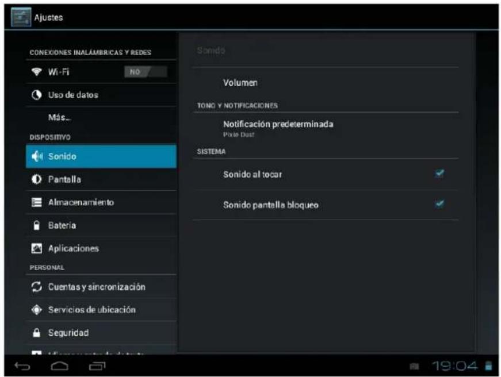Viewport: 501px width, 377px height.
Task: Click the Servicios de ubicación target icon
Action: [36, 310]
